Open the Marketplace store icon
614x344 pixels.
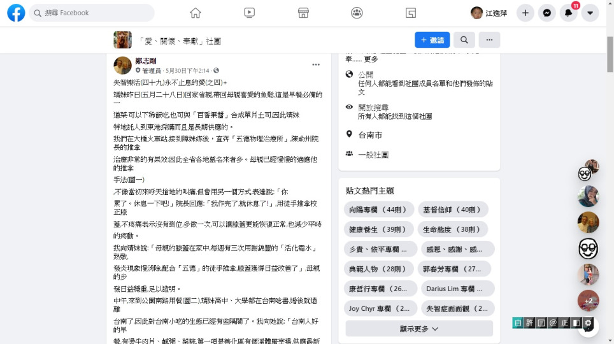[x=303, y=13]
